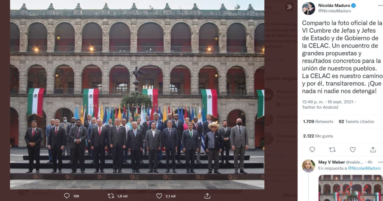Collapse the side panel with double-chevron icon
This screenshot has height=201, width=383.
tap(289, 7)
